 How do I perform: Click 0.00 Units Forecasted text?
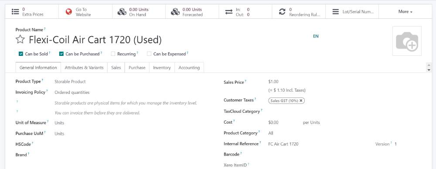click(192, 12)
